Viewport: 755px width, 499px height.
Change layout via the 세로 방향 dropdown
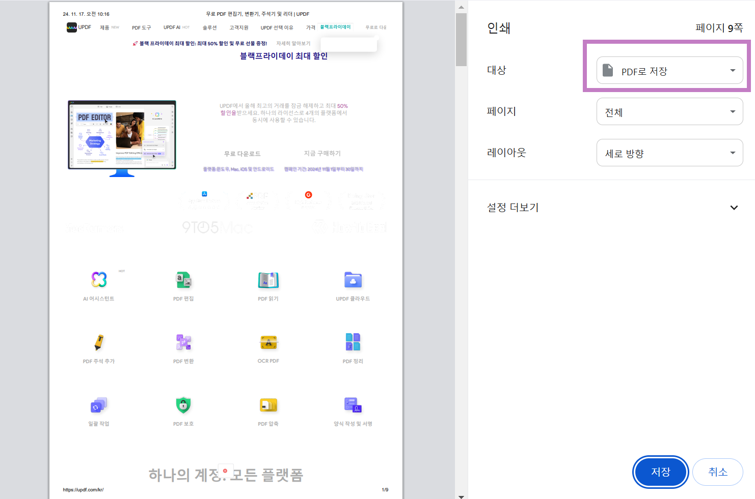[669, 153]
